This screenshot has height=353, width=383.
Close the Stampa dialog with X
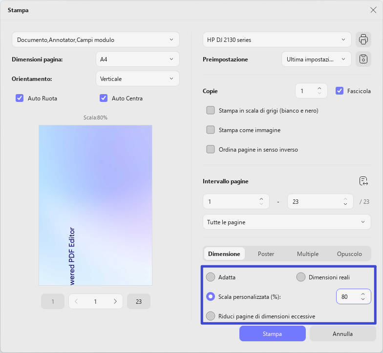point(373,10)
